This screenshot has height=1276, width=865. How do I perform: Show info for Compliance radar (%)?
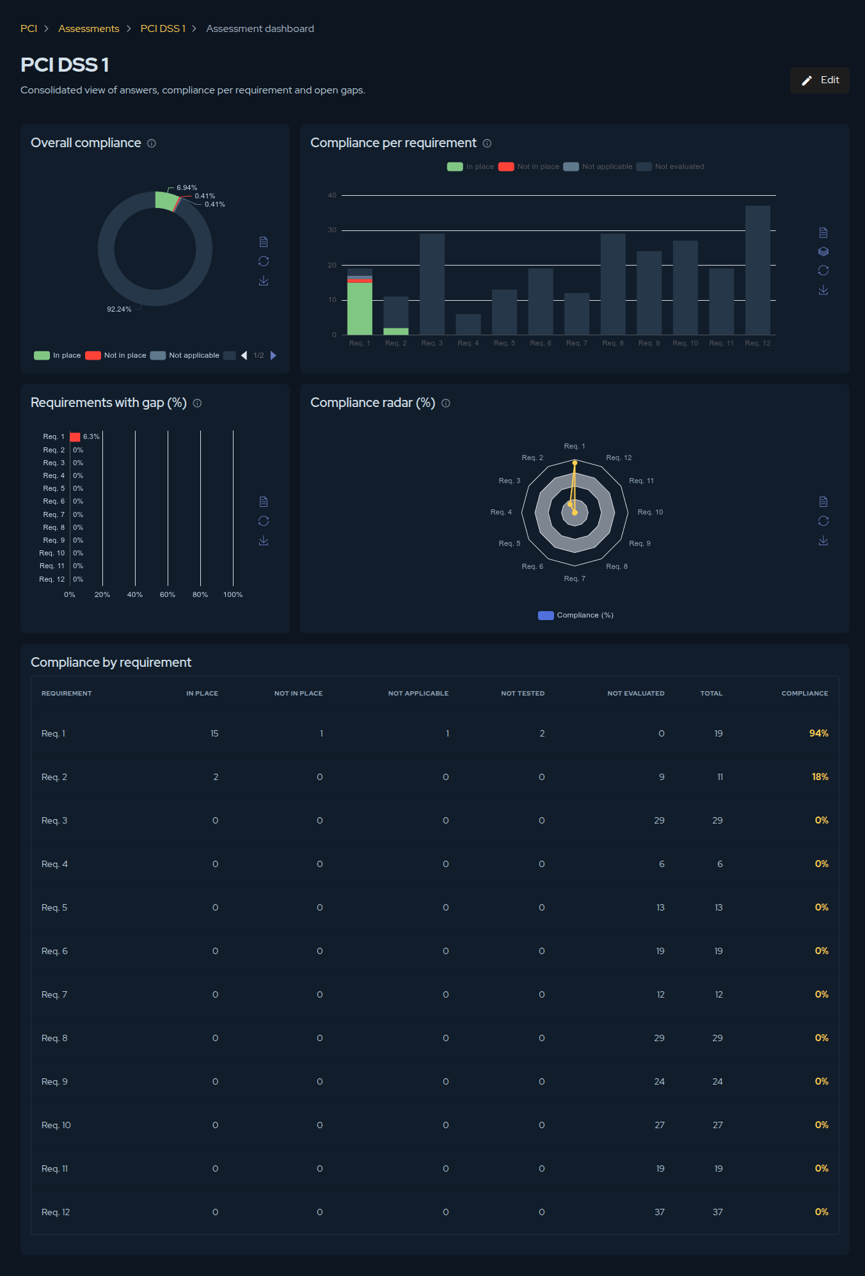coord(446,403)
